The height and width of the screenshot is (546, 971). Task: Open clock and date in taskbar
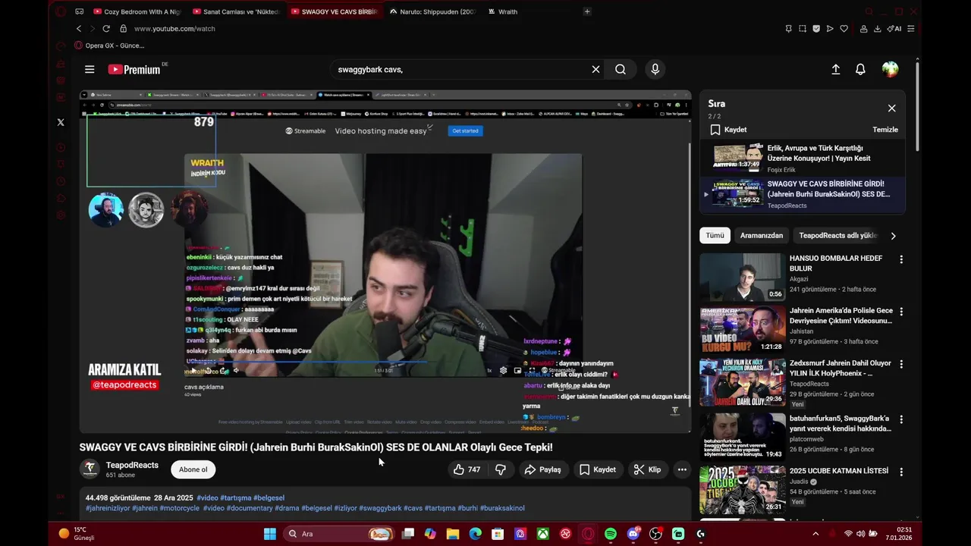click(x=899, y=534)
